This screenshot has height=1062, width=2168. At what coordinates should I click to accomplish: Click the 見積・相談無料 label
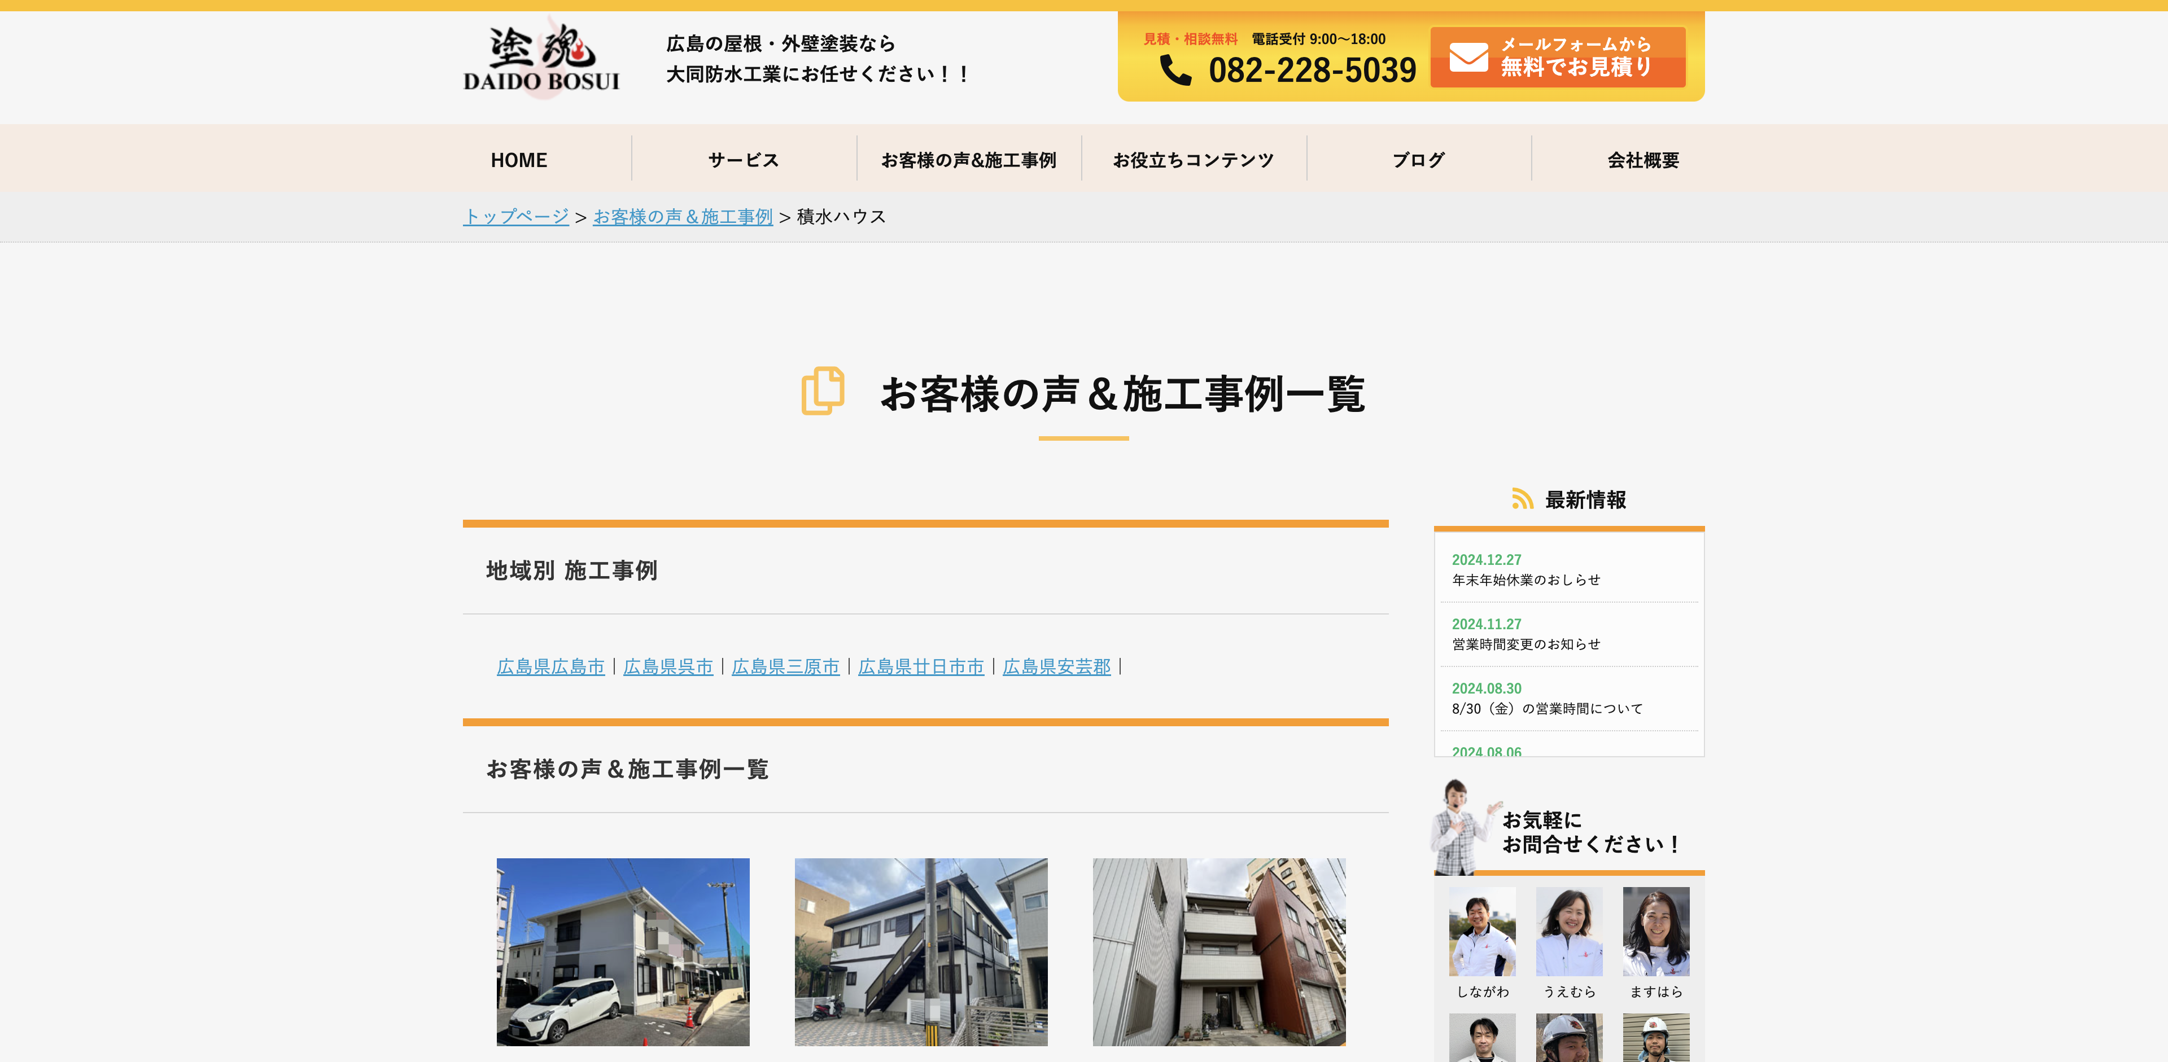click(x=1190, y=39)
